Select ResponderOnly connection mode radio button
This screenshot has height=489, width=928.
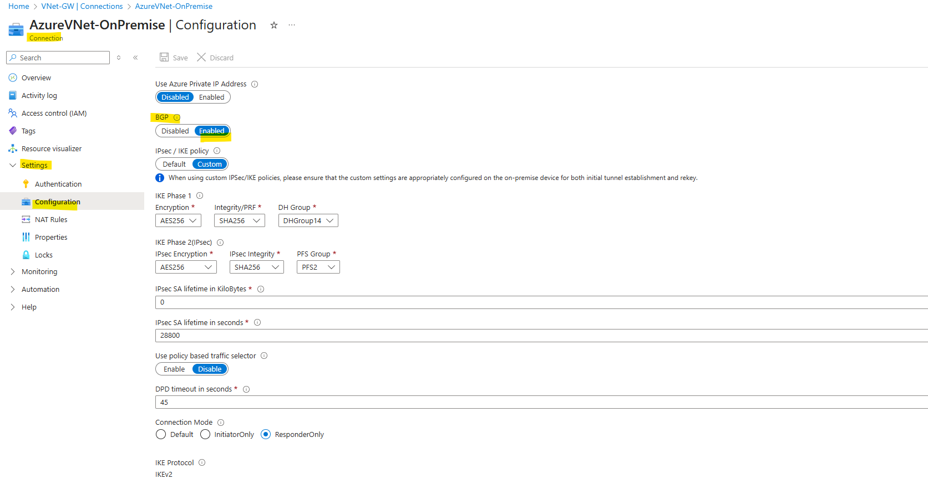266,434
